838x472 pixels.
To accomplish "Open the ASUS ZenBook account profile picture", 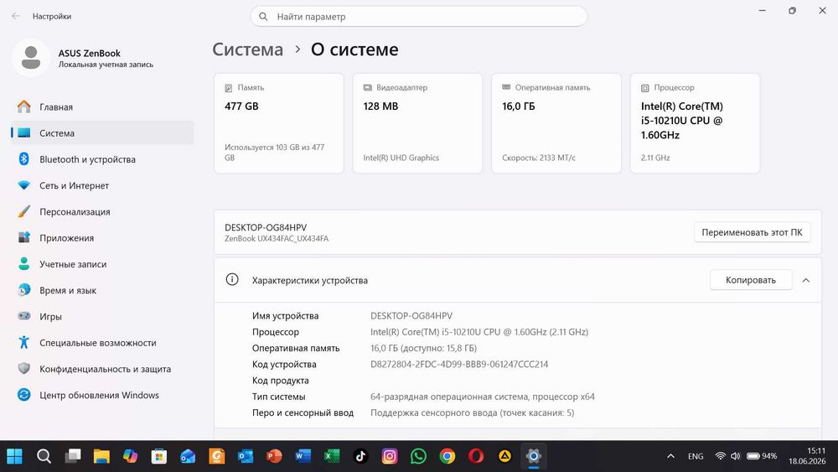I will click(x=31, y=58).
